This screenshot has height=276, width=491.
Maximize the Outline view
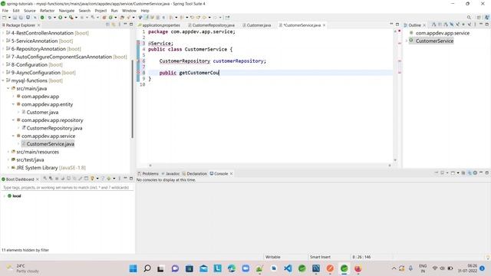[487, 25]
